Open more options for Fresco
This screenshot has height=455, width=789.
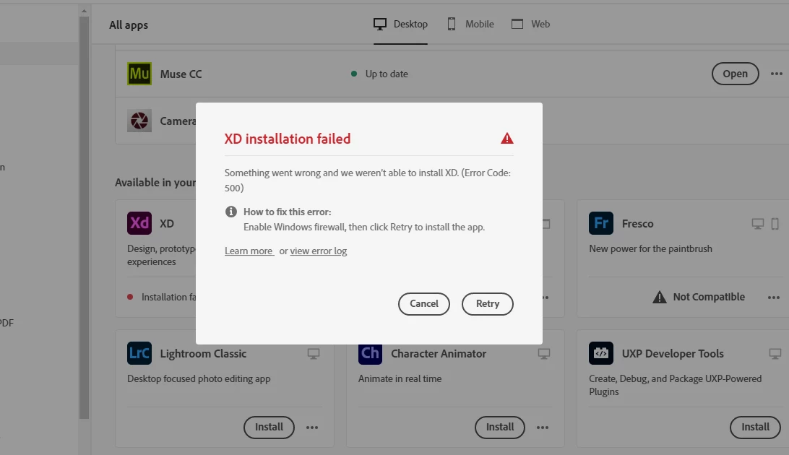click(x=774, y=297)
